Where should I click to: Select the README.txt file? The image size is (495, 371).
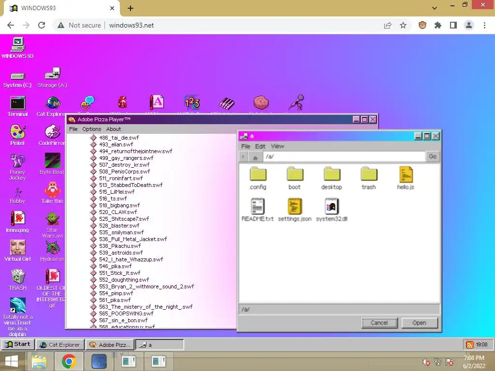[258, 210]
